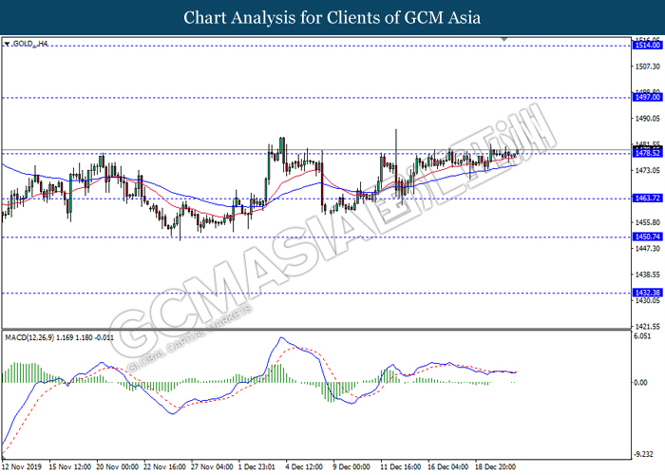Click the '9 Dec 00:00' time axis label
This screenshot has height=475, width=665.
(x=351, y=466)
